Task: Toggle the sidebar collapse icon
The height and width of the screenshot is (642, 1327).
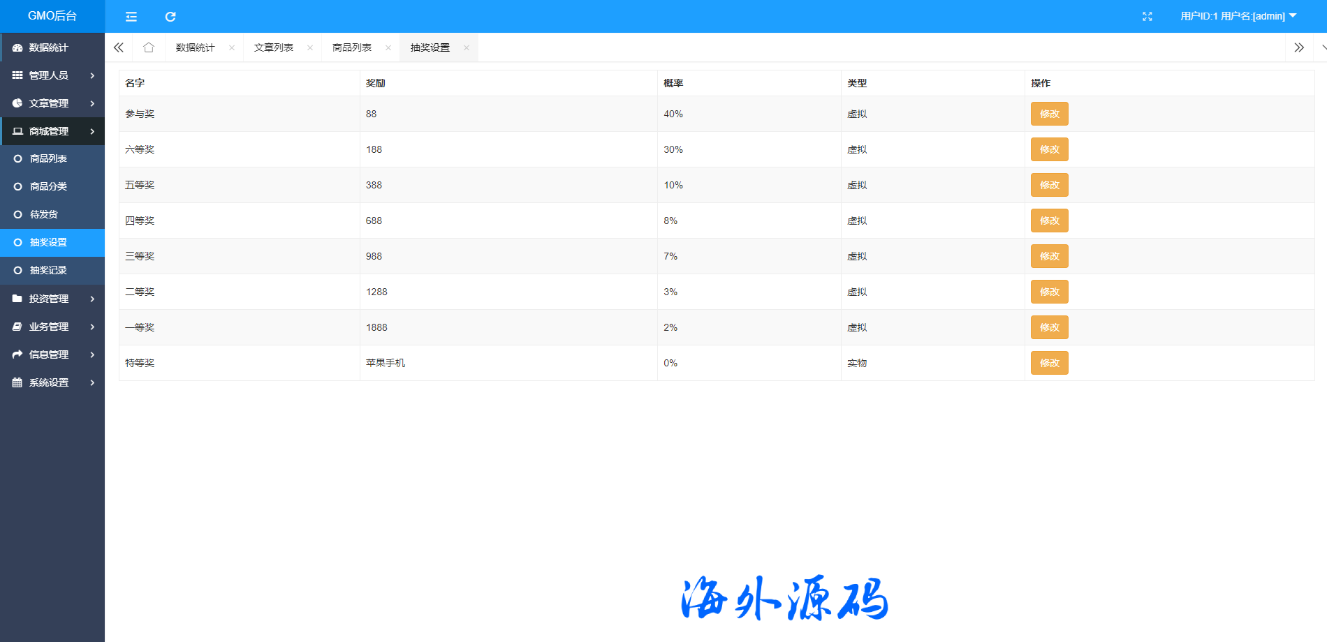Action: pyautogui.click(x=131, y=16)
